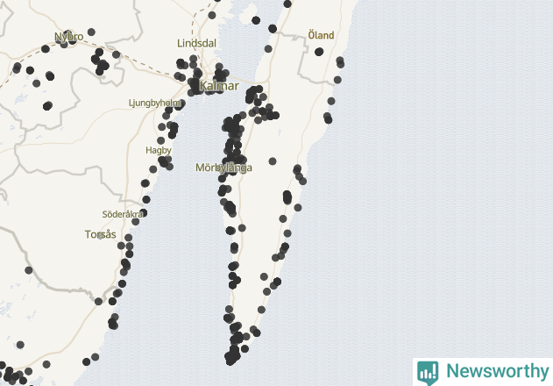Viewport: 553px width, 386px height.
Task: Click the Kalmar city label
Action: click(x=219, y=86)
